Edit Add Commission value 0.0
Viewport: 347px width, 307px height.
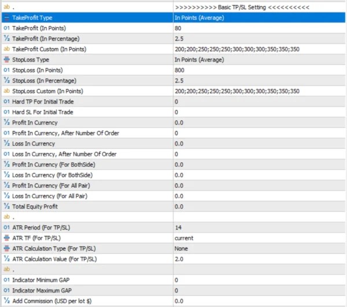[x=259, y=301]
